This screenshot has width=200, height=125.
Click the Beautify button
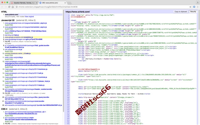point(193,12)
